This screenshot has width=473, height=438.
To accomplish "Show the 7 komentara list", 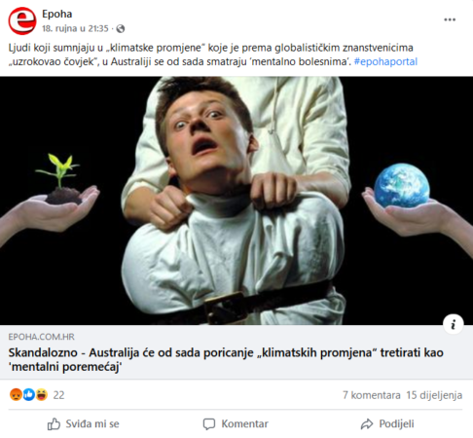I will 372,395.
